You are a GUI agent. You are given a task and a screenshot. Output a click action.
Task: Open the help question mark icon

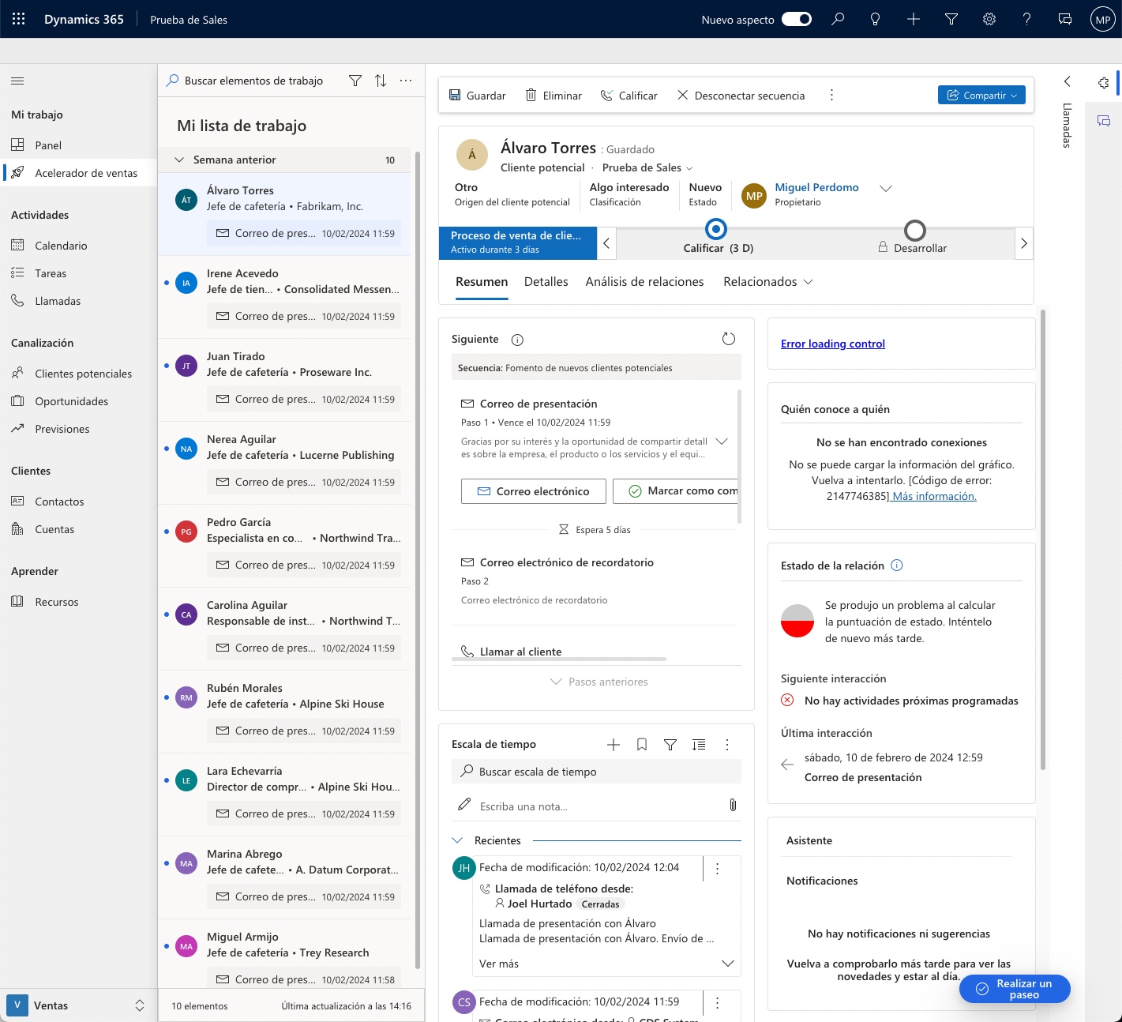pos(1027,19)
